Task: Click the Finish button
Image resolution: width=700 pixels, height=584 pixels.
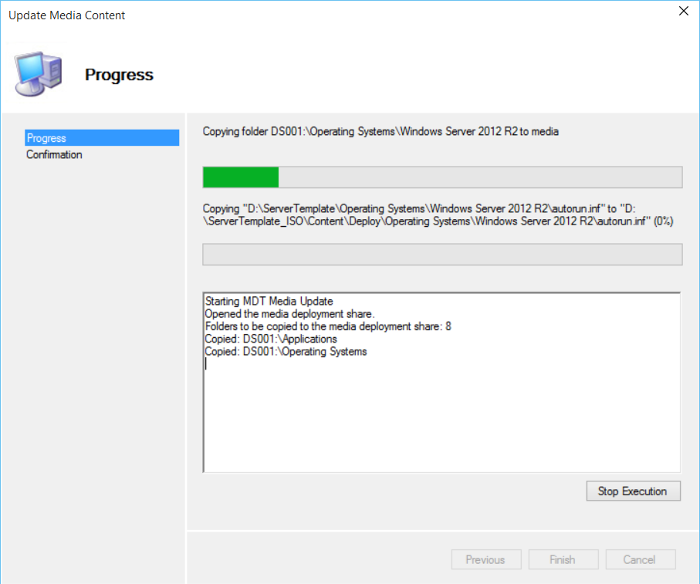Action: [x=563, y=560]
